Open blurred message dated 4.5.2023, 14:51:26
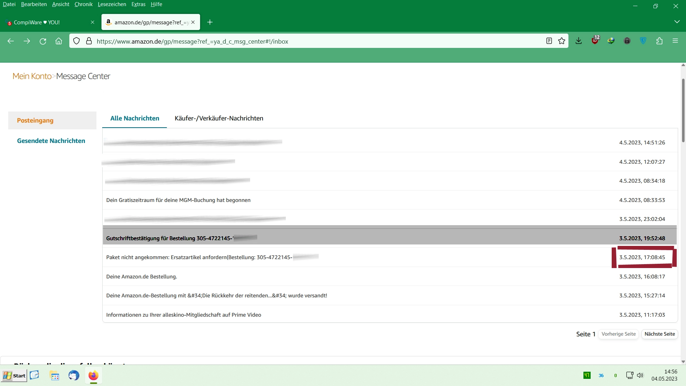 tap(390, 142)
